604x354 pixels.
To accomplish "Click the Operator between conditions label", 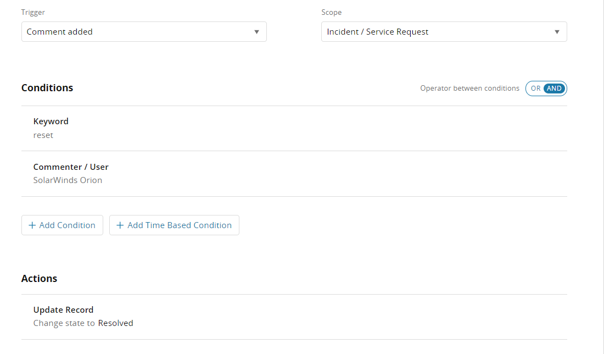I will 469,88.
